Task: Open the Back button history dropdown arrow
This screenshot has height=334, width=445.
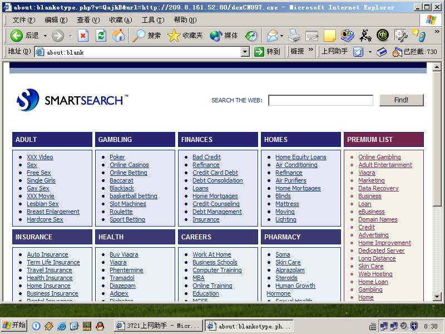Action: click(x=44, y=36)
